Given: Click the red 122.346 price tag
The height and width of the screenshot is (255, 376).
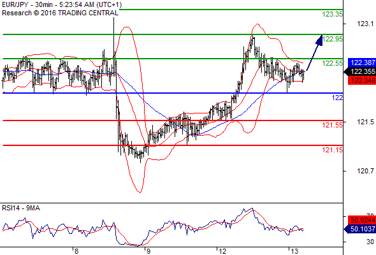Looking at the screenshot, I should 361,80.
